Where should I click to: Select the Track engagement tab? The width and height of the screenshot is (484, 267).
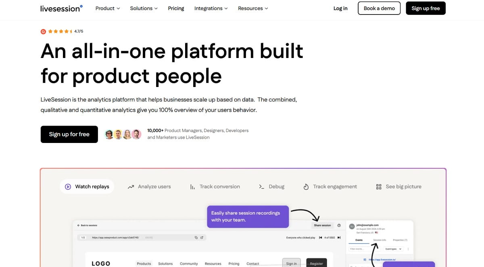[330, 187]
